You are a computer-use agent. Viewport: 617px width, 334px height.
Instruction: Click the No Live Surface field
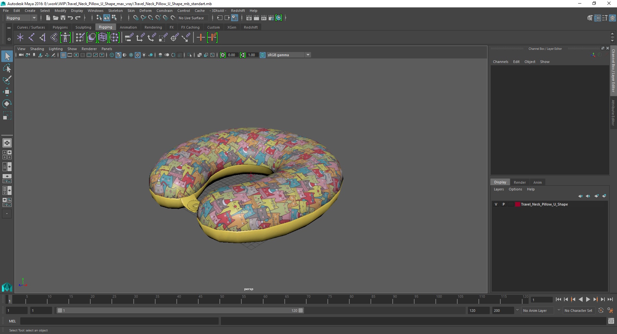193,18
